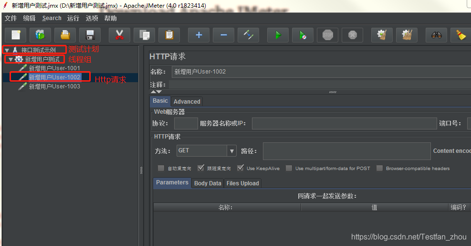The height and width of the screenshot is (246, 471).
Task: Open the 方法 GET method dropdown
Action: click(x=231, y=151)
